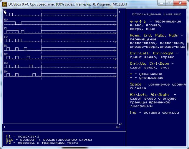Click 'Esc - возврат к редактированию схемы' line
This screenshot has height=149, width=189.
pos(49,140)
